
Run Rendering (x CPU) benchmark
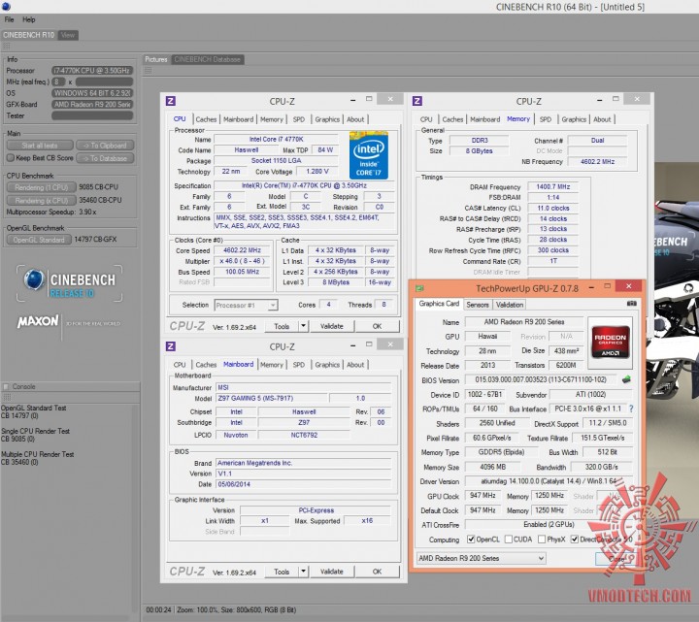(x=42, y=201)
